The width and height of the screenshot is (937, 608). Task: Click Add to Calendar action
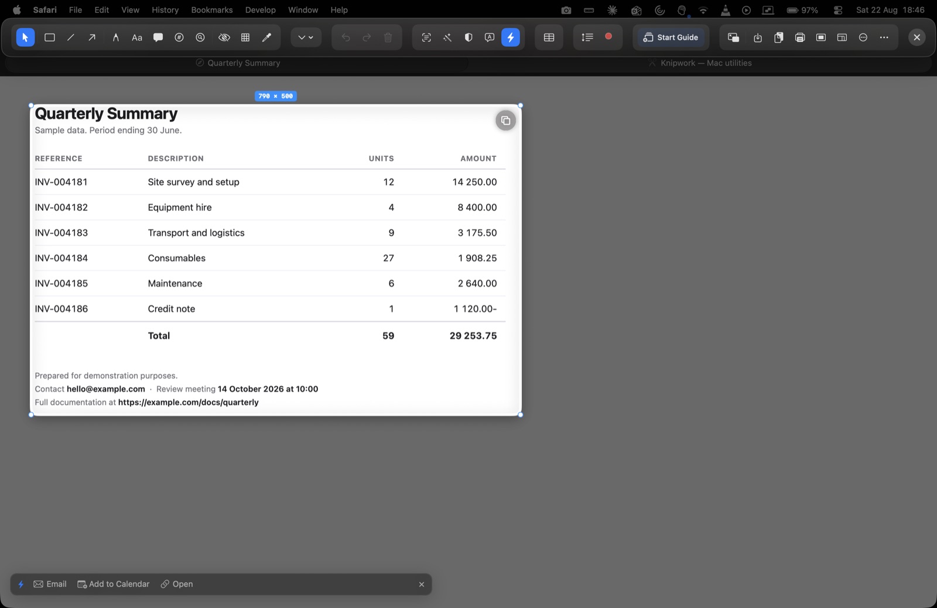[x=114, y=584]
